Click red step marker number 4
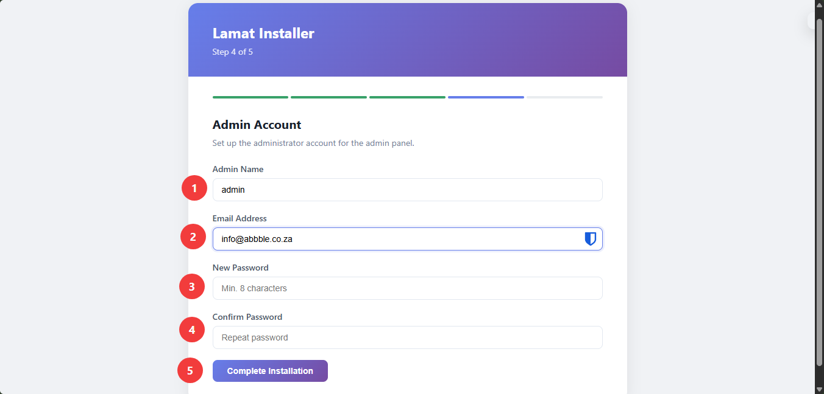824x394 pixels. [192, 330]
